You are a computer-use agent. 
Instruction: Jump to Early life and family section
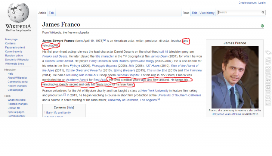(x=57, y=112)
